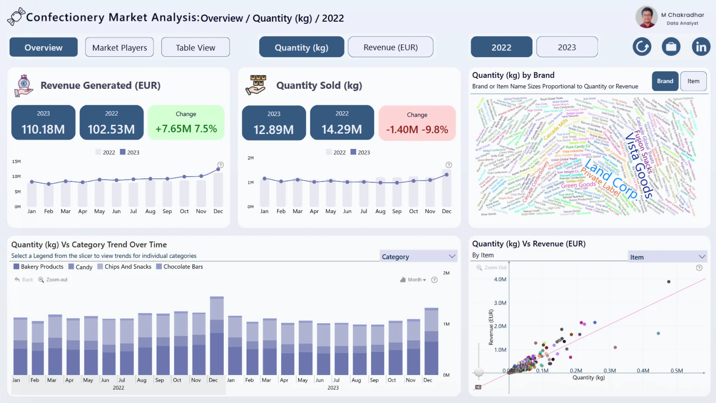716x403 pixels.
Task: Click help icon on revenue monthly chart
Action: click(220, 165)
